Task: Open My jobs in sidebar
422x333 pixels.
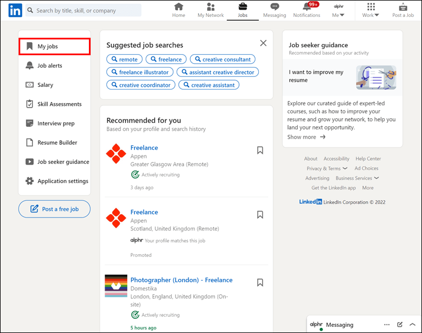Action: click(x=55, y=46)
